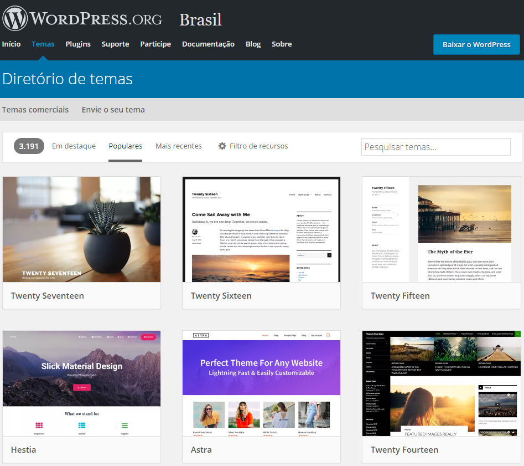Focus the Pesquisar temas search field
524x466 pixels.
pos(436,147)
